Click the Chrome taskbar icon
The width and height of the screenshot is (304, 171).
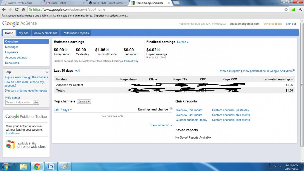(x=37, y=167)
